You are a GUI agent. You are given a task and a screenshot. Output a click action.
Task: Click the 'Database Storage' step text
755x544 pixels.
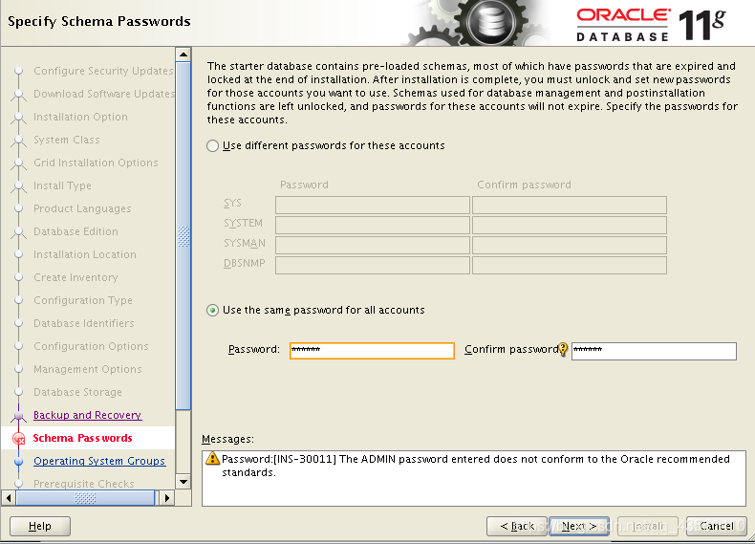tap(77, 392)
